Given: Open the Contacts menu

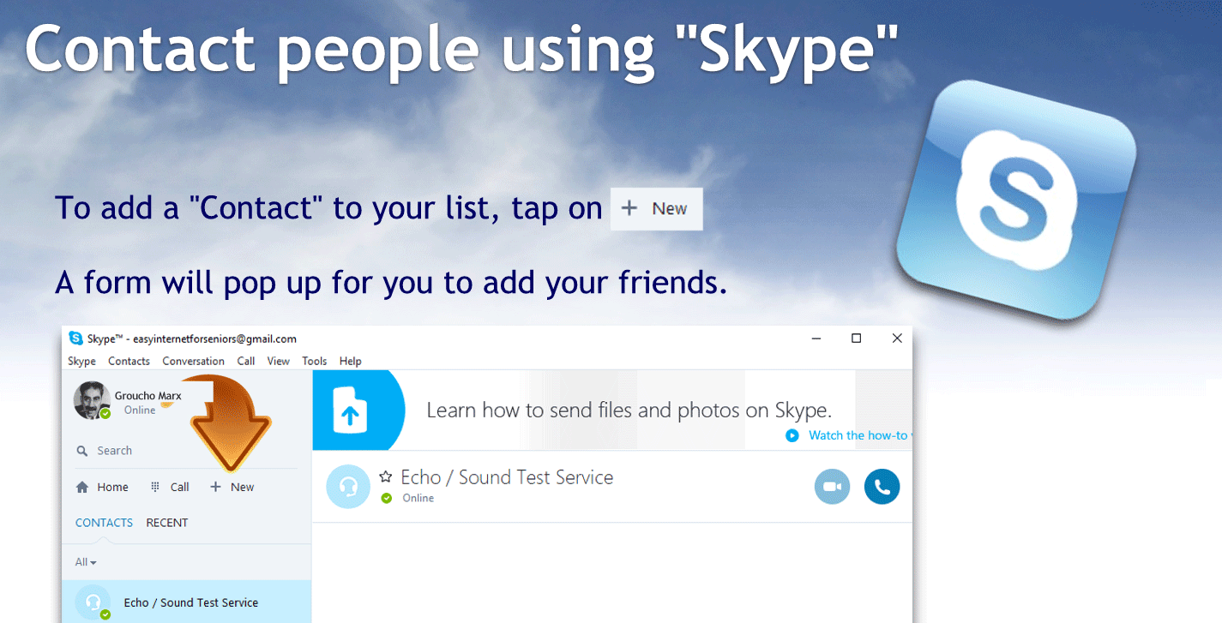Looking at the screenshot, I should pos(129,361).
